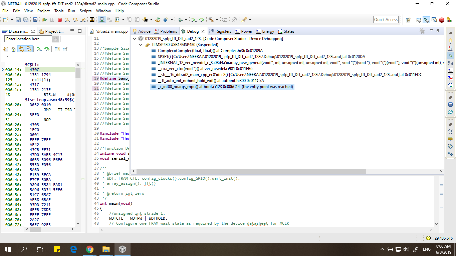Open Debug view menu dropdown triangle
456x256 pixels.
click(431, 30)
